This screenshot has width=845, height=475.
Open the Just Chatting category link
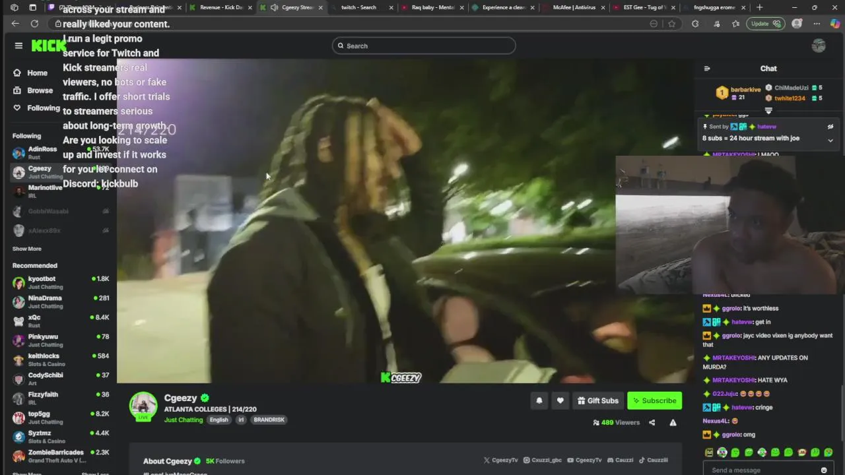tap(184, 420)
